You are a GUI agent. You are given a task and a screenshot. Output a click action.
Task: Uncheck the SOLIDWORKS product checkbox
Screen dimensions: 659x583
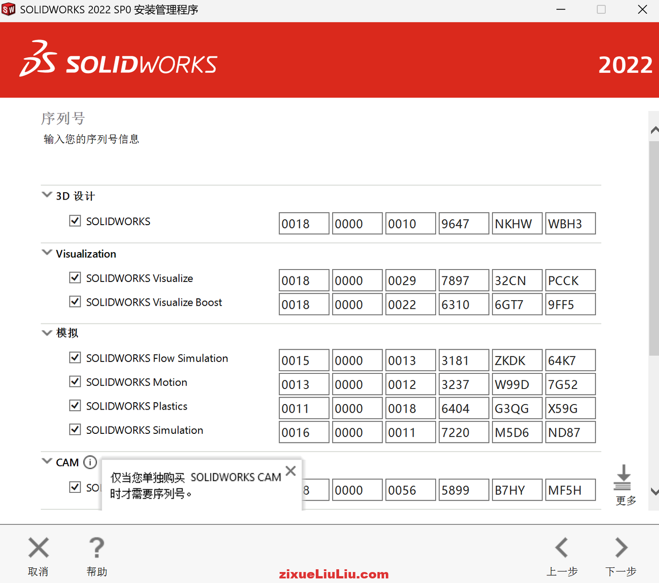75,221
